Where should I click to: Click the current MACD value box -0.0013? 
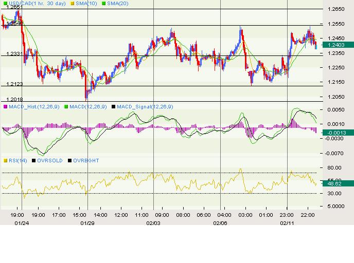point(338,133)
